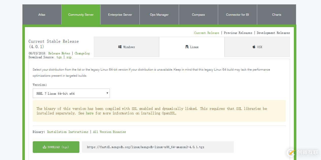321x160 pixels.
Task: Open the Release Notes link
Action: (x=59, y=53)
